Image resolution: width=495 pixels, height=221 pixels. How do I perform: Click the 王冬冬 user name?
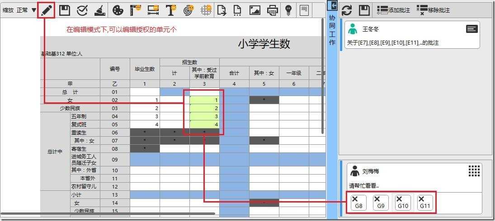[370, 29]
